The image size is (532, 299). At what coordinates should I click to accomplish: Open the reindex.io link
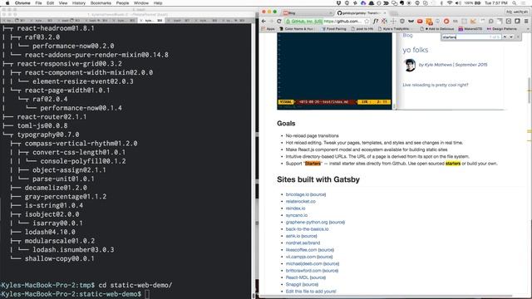pyautogui.click(x=295, y=208)
